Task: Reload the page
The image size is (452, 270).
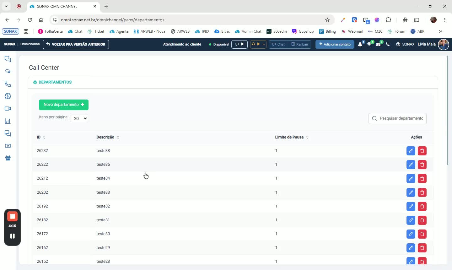Action: (30, 20)
